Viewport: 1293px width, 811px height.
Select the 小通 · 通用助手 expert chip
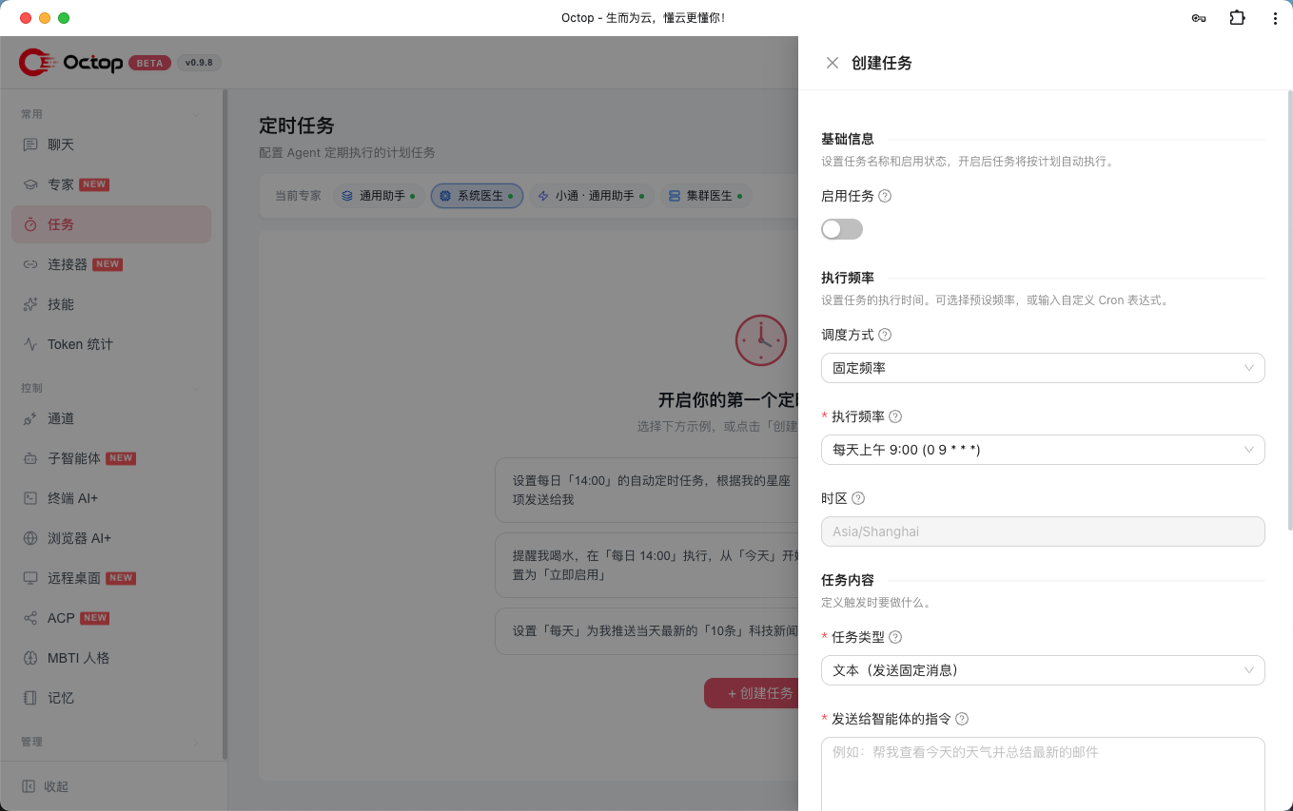(591, 196)
